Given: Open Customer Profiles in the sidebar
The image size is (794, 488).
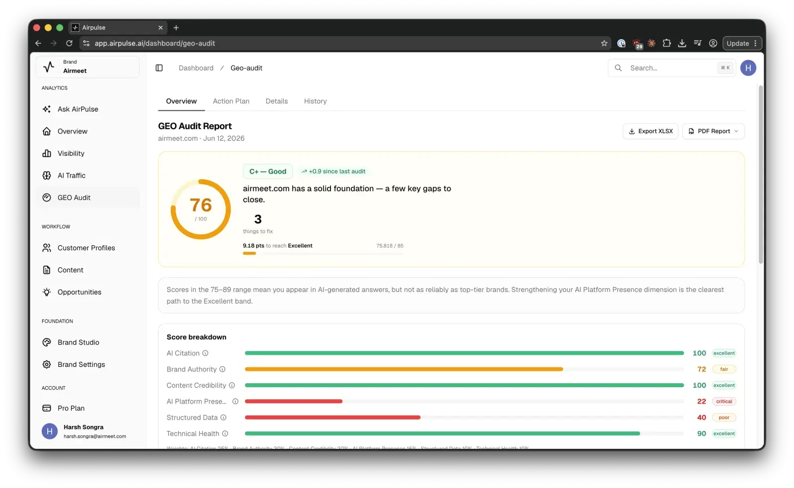Looking at the screenshot, I should [88, 248].
